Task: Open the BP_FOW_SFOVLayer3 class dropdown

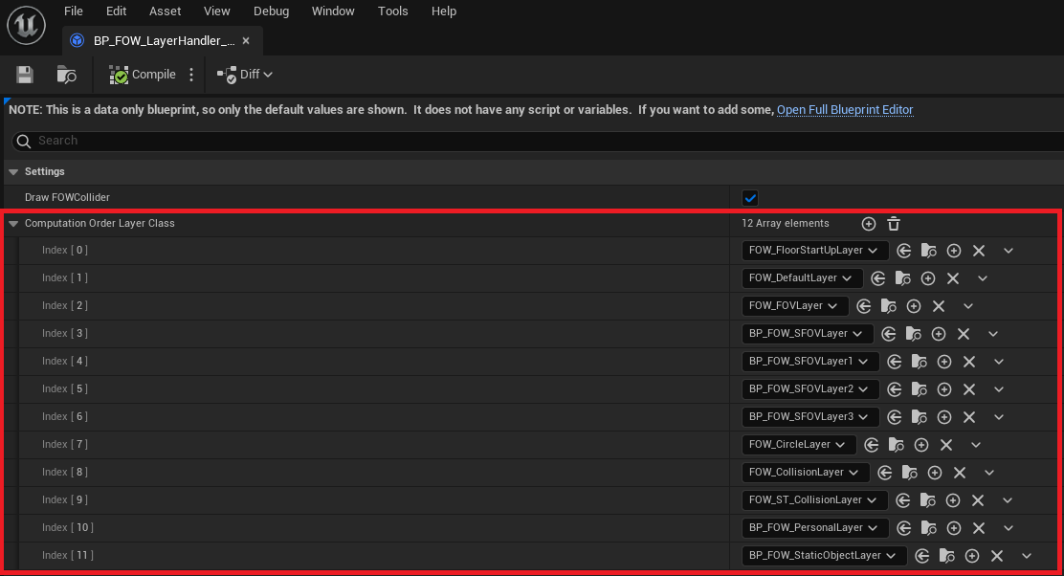Action: [x=810, y=417]
